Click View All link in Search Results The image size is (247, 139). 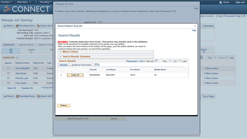[x=149, y=61]
